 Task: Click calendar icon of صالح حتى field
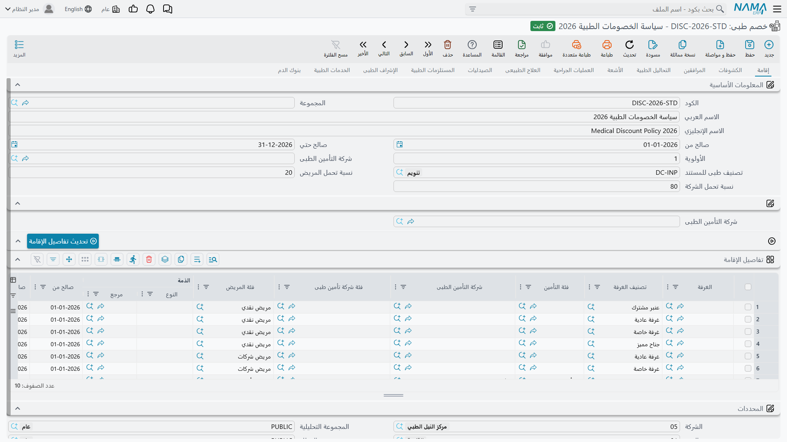(x=14, y=144)
